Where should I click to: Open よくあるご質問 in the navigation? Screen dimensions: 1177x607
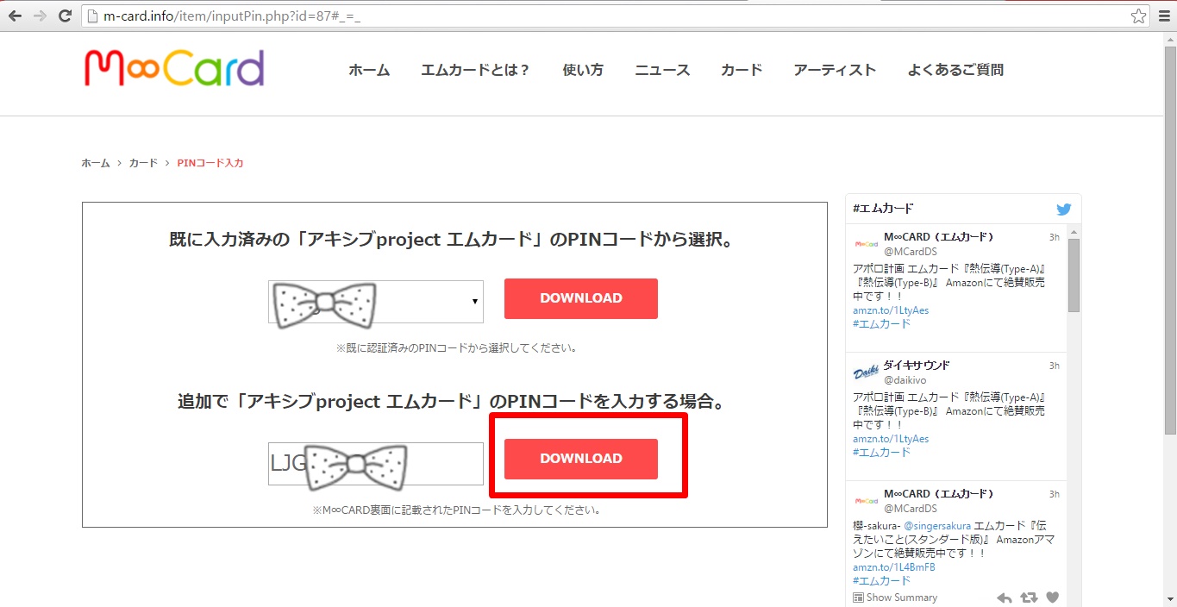[x=955, y=71]
